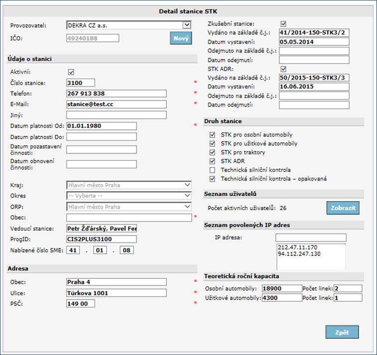Uncheck the Zkušební stanice checkbox
377x355 pixels.
point(283,23)
